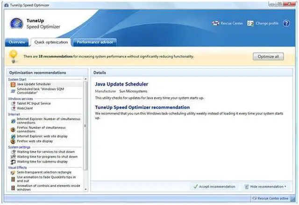Click the Change profile link text

point(267,23)
